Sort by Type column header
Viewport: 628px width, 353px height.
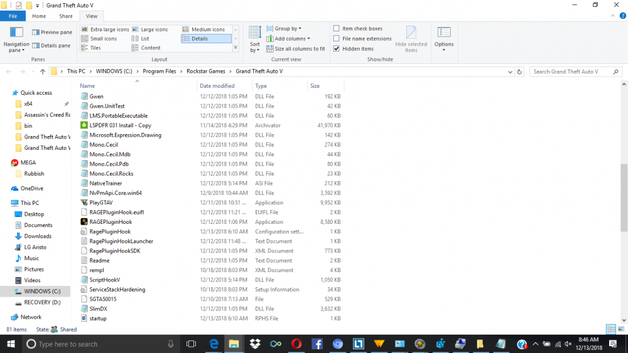(x=280, y=85)
